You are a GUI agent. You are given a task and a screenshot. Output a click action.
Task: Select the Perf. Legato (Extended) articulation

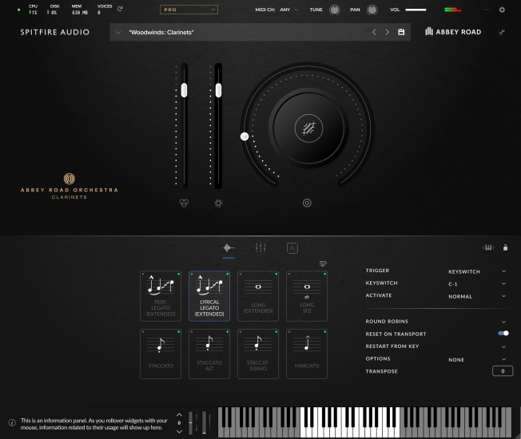161,296
